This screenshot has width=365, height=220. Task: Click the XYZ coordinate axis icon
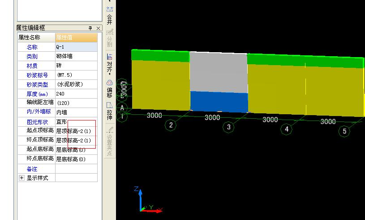(148, 199)
